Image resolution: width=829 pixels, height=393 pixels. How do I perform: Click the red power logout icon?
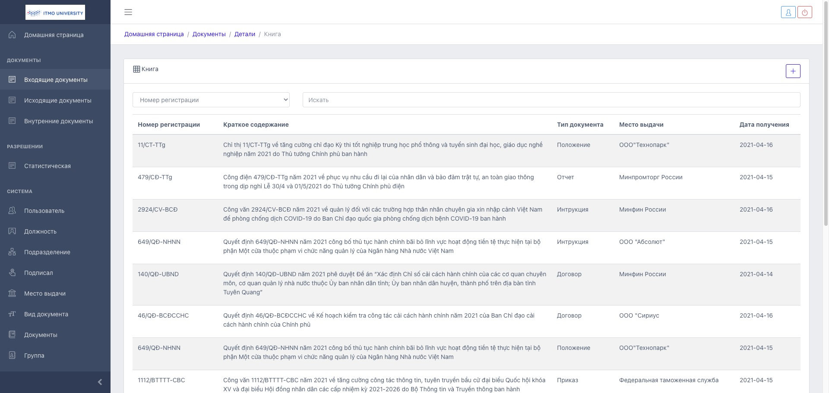click(x=805, y=12)
